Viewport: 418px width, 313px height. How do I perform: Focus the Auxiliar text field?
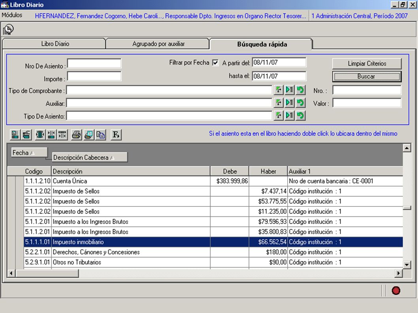[169, 103]
